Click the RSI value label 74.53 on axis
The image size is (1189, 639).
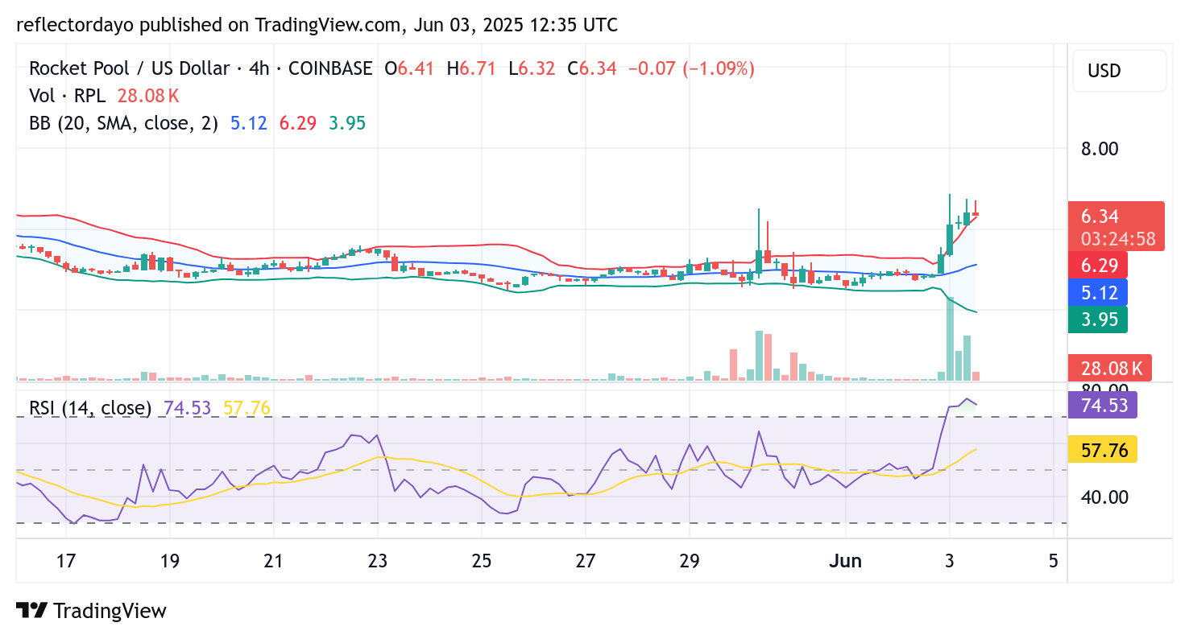pos(1103,404)
